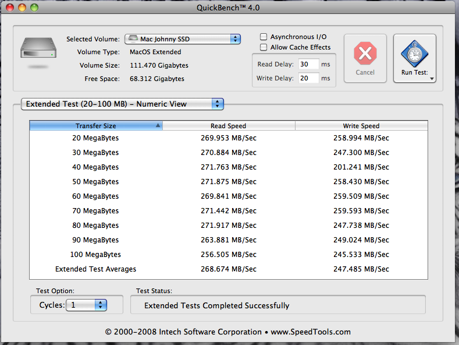Viewport: 459px width, 345px height.
Task: Click the Read Delay input field
Action: (308, 64)
